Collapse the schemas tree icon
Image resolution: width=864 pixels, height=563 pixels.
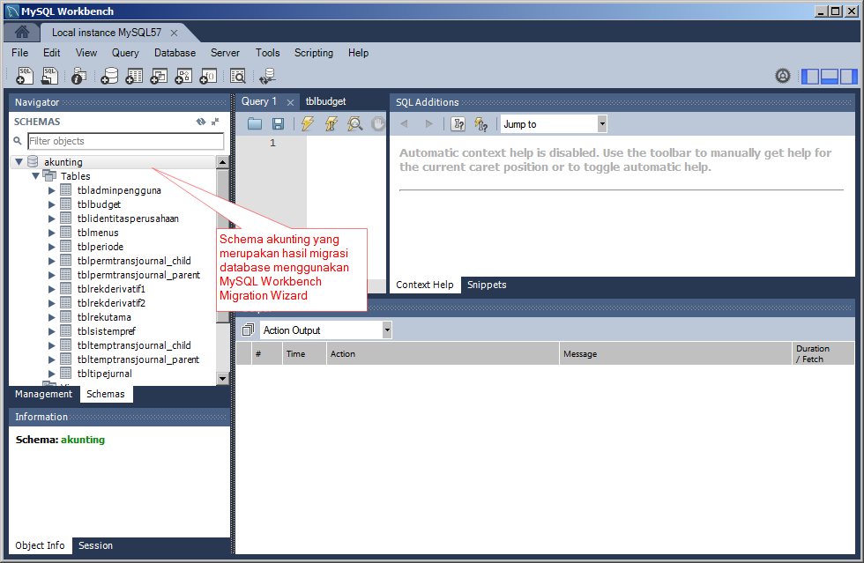tap(215, 122)
